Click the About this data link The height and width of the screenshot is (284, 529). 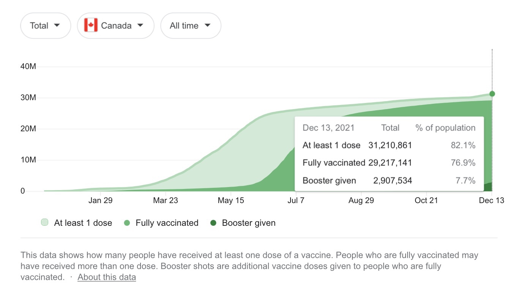coord(107,277)
